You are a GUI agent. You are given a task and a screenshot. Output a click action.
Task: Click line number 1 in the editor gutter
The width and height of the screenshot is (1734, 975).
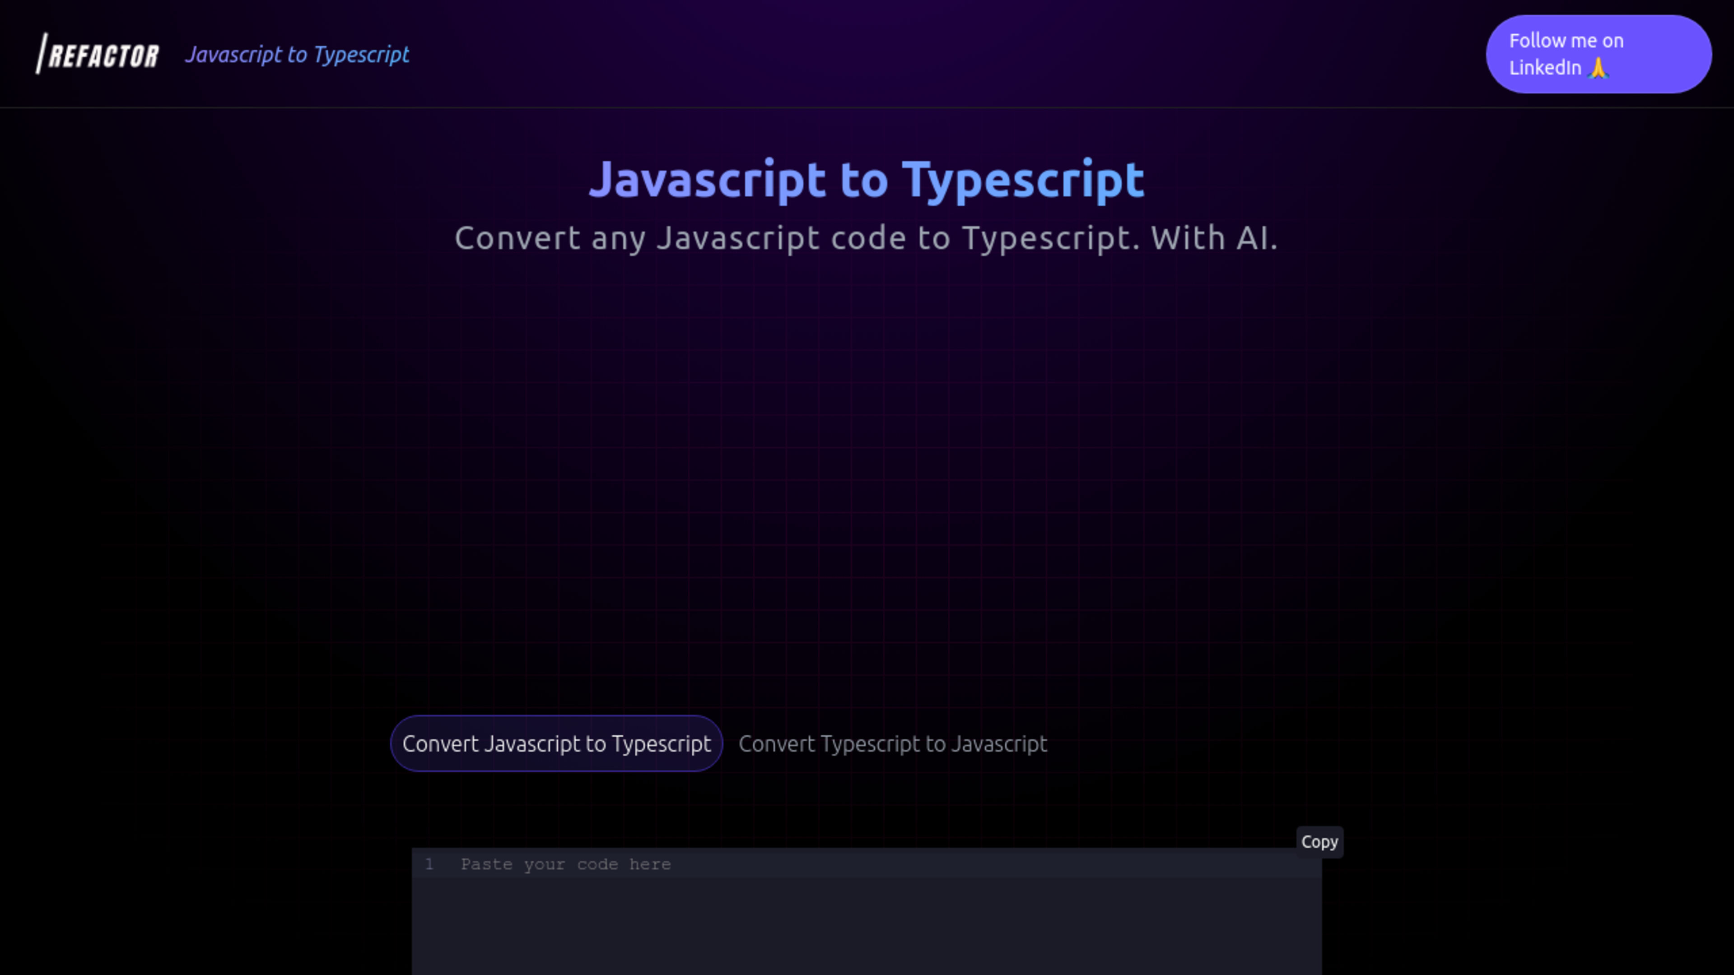click(x=429, y=865)
